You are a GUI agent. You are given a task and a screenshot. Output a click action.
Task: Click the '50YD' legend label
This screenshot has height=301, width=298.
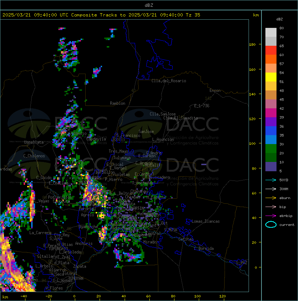point(284,180)
